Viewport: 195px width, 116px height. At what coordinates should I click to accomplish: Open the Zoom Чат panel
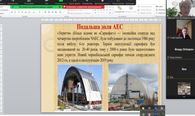(47, 2)
